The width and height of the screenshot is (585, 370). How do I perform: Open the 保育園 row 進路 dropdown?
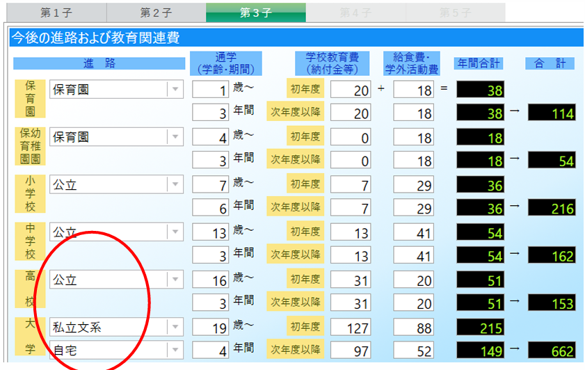(x=175, y=90)
